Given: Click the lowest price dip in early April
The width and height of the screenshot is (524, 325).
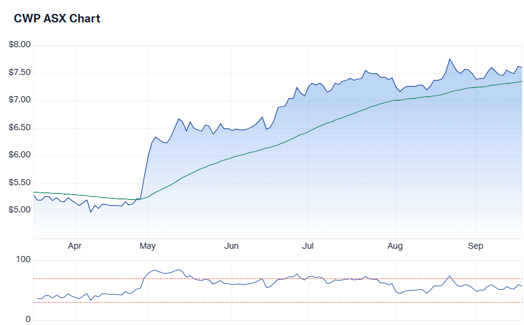Looking at the screenshot, I should point(90,212).
